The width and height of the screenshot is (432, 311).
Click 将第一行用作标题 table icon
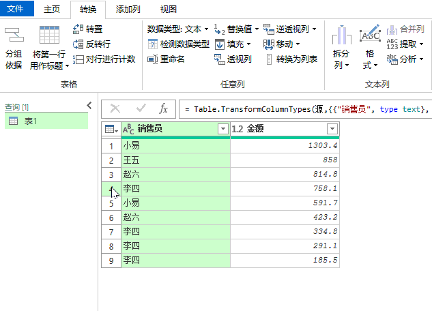tap(49, 35)
